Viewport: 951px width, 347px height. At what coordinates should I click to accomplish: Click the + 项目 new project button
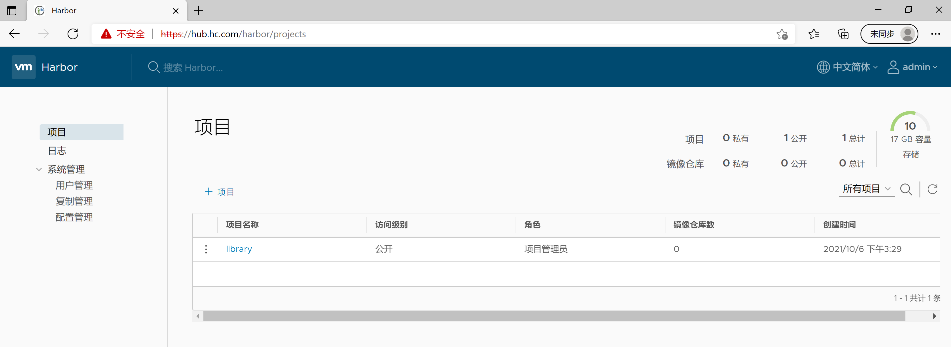pos(220,192)
